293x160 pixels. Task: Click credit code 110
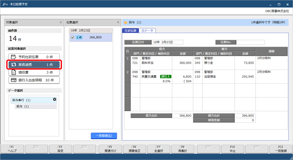tap(197, 77)
